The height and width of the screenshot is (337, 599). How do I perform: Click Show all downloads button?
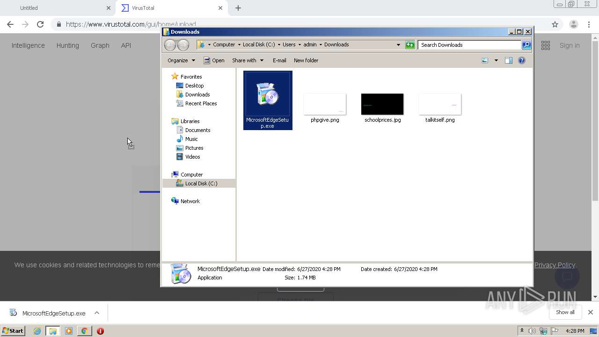pos(565,312)
